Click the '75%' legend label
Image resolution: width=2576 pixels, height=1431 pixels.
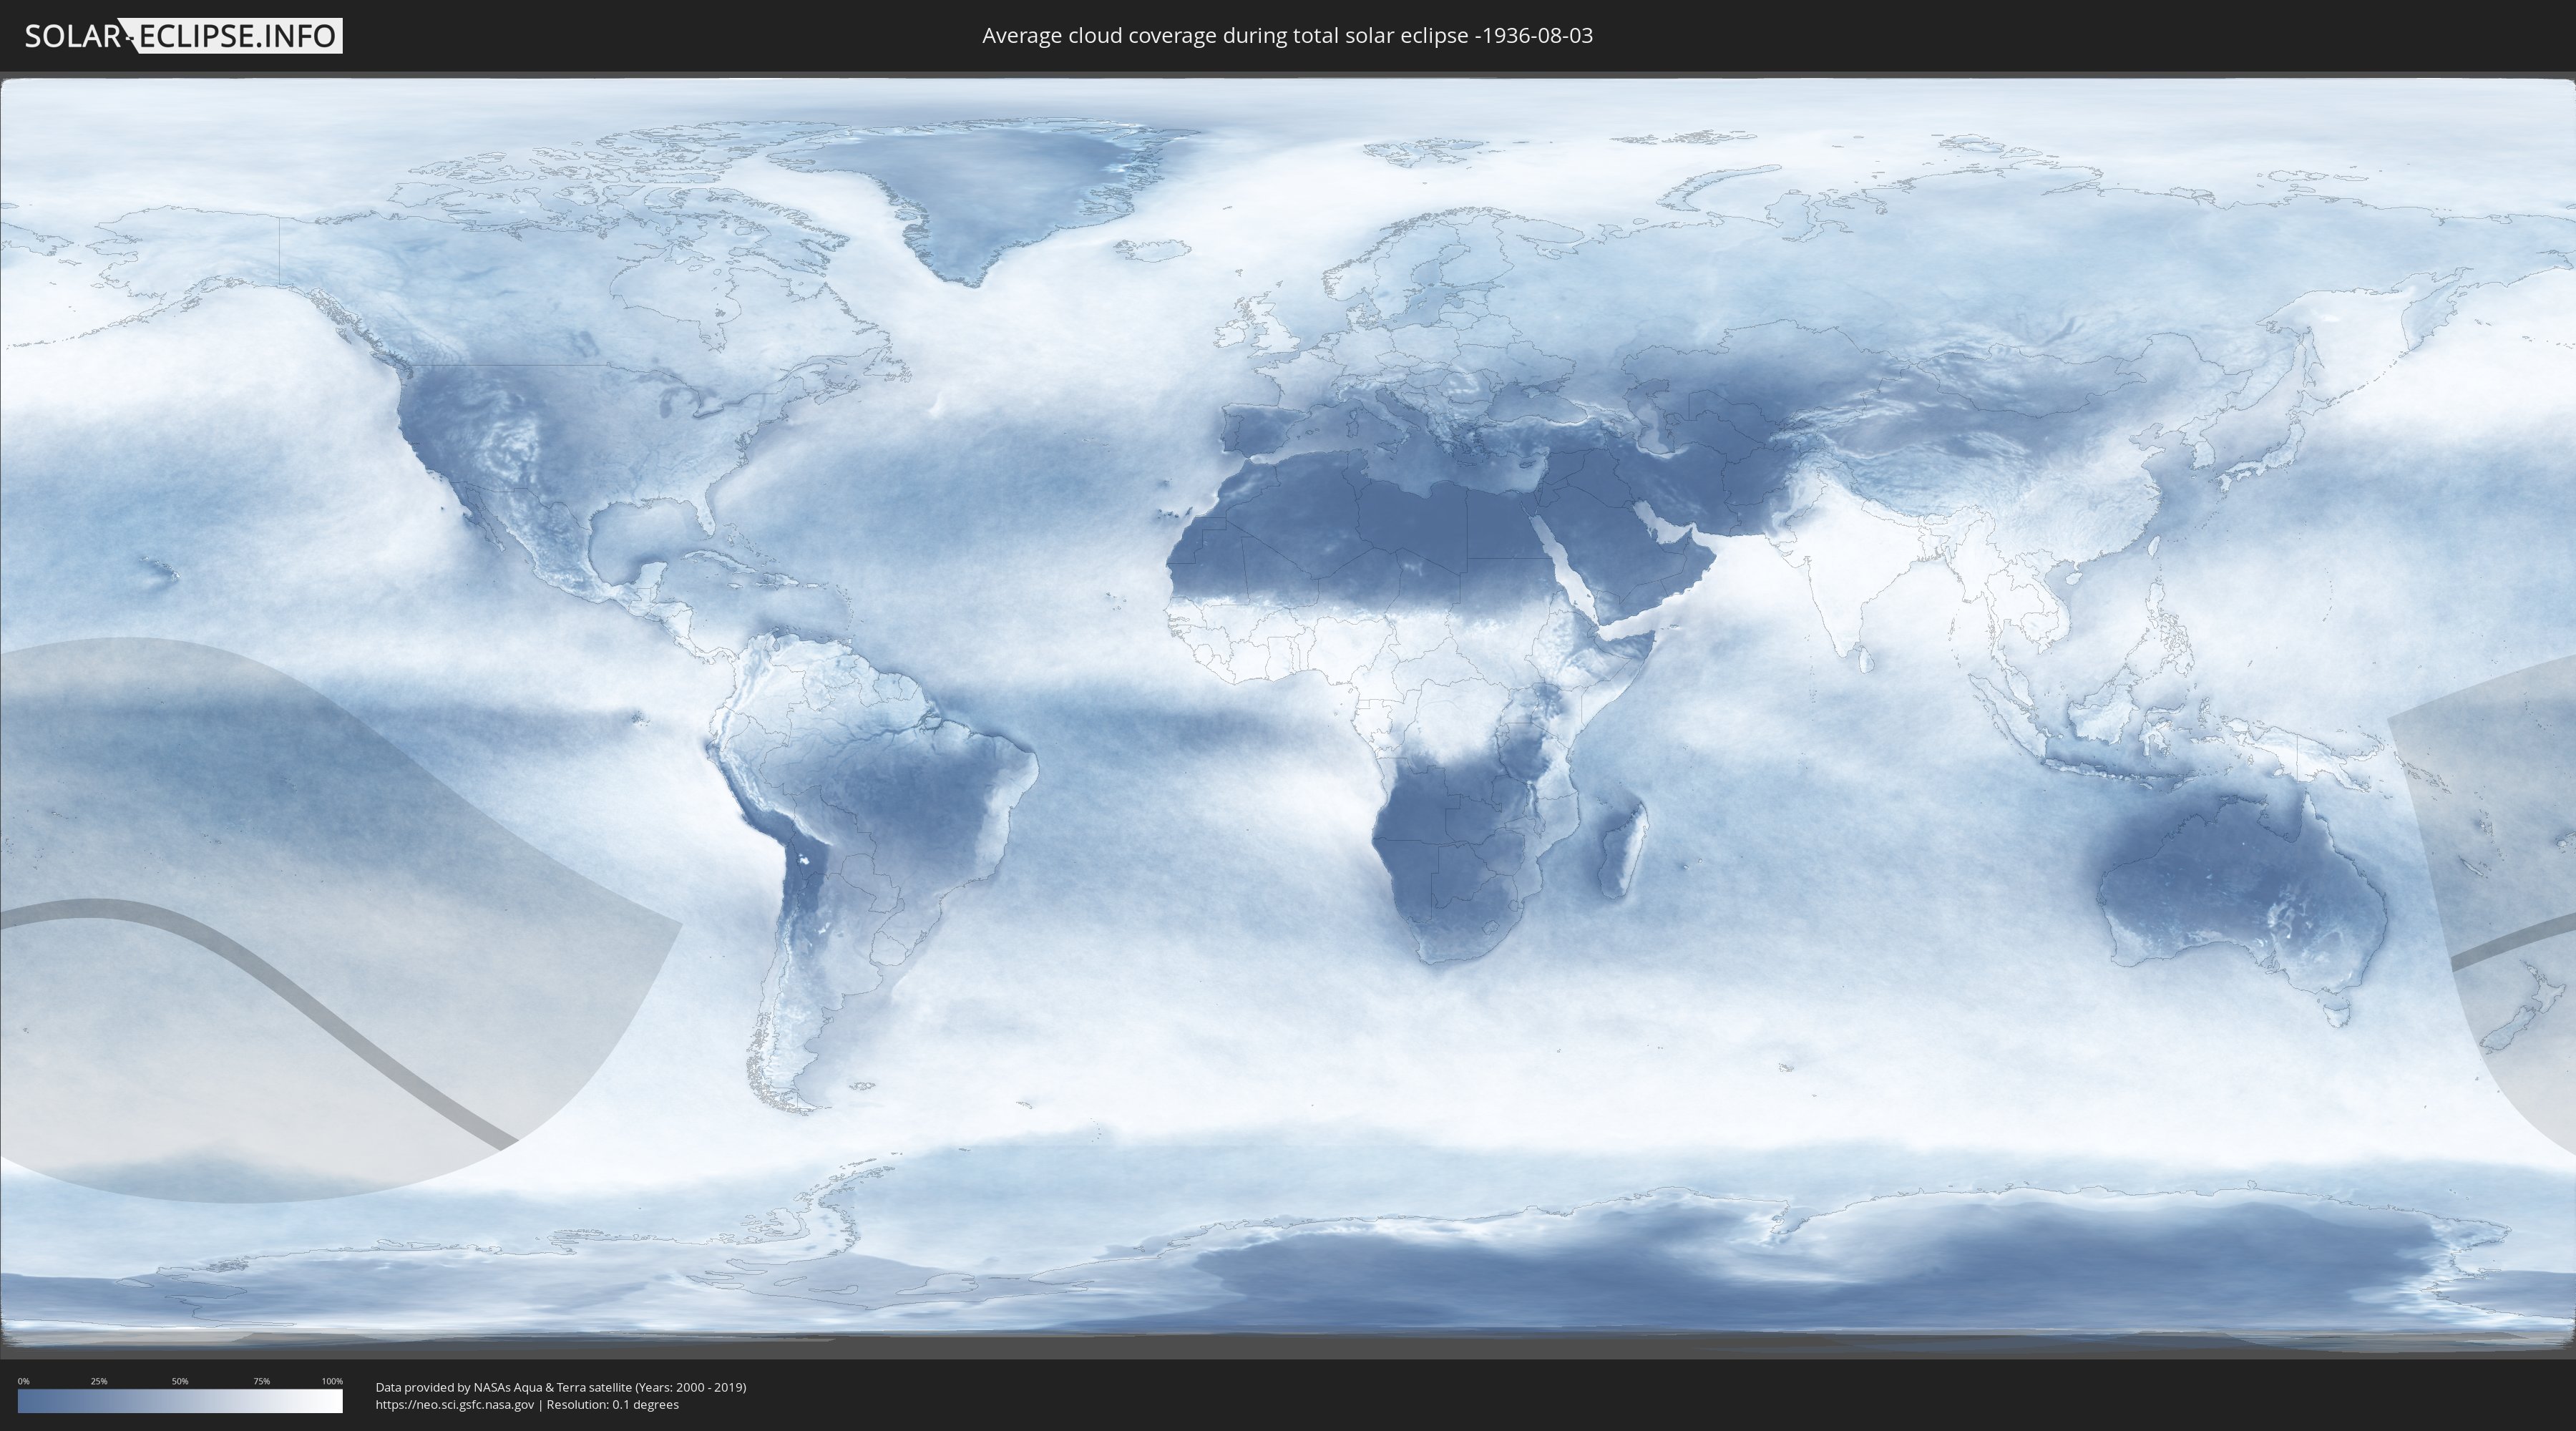tap(261, 1381)
